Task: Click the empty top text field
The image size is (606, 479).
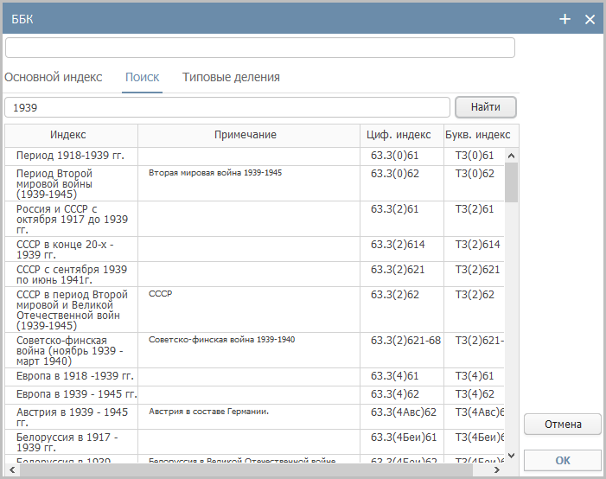Action: [259, 48]
